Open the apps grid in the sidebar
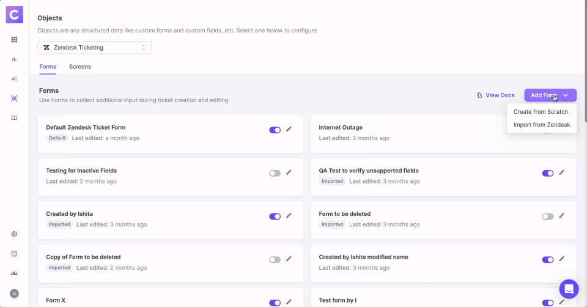 click(14, 40)
